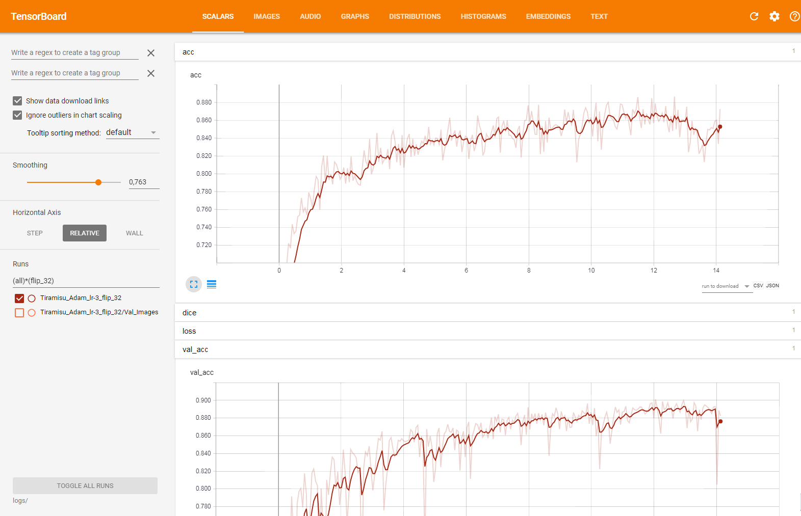Clear the first regex tag group field

click(151, 53)
